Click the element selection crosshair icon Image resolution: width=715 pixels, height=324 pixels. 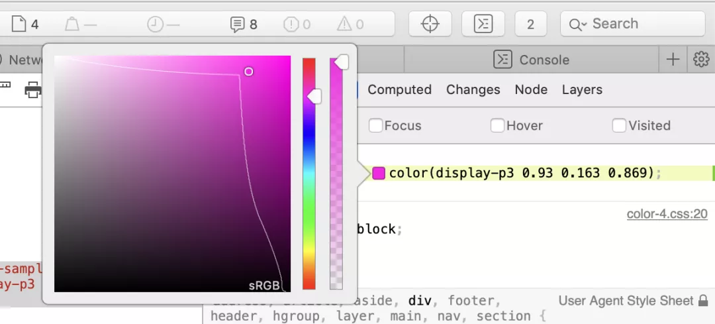click(x=430, y=24)
